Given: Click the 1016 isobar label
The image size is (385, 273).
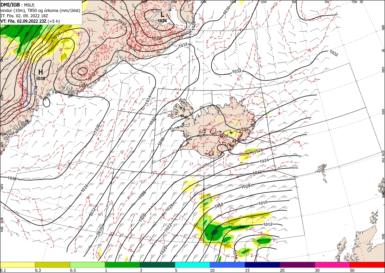Looking at the screenshot, I should coord(263,203).
